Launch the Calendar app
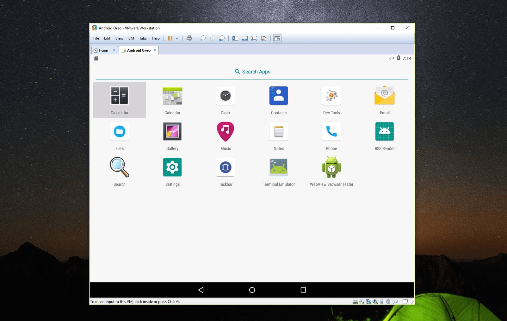507x321 pixels. pyautogui.click(x=172, y=100)
